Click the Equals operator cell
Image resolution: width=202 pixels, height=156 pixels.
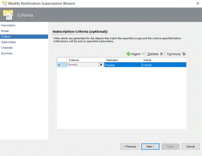[x=123, y=65]
